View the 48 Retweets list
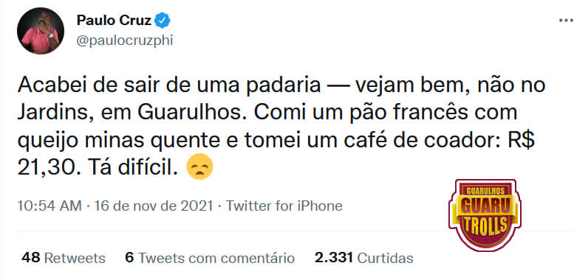574x277 pixels. coord(64,258)
